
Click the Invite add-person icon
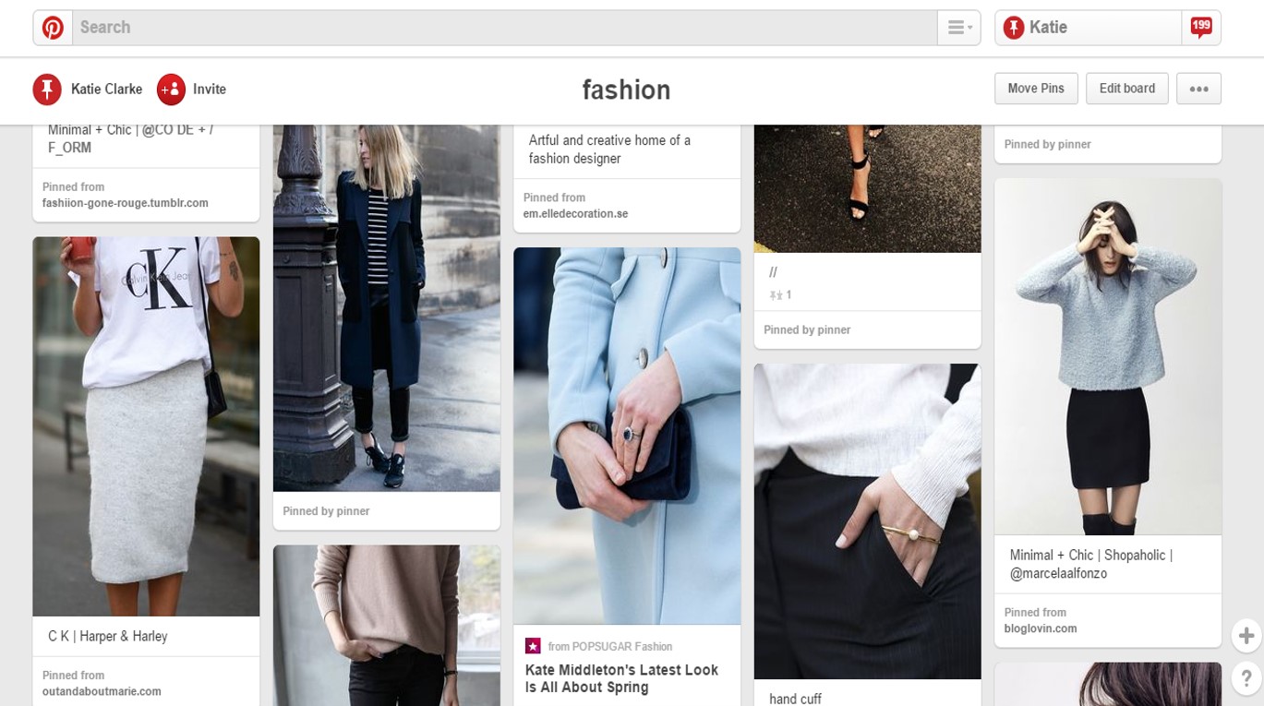tap(171, 90)
